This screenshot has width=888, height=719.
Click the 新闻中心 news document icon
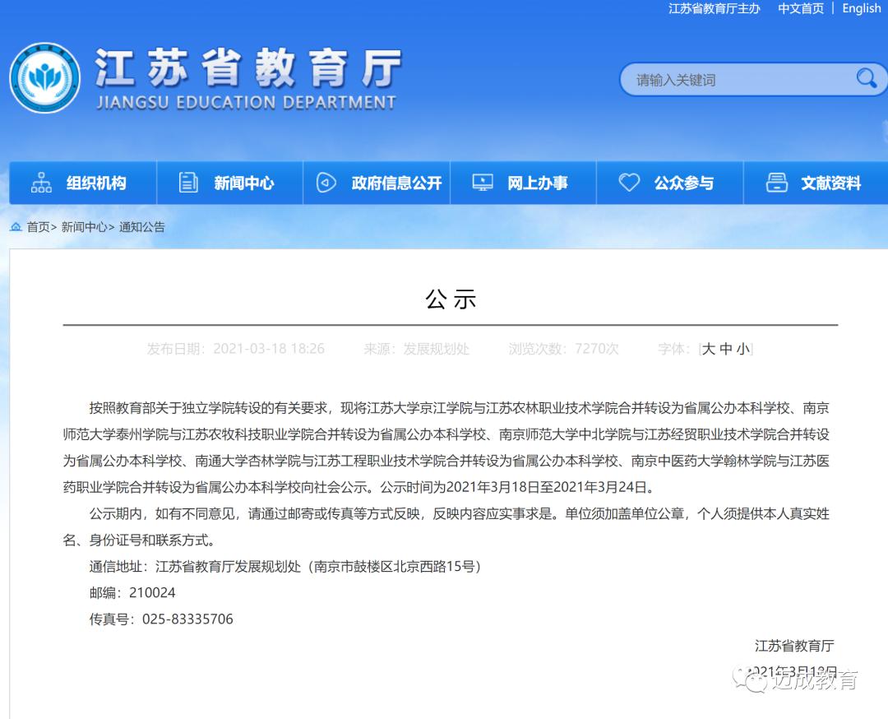pos(188,183)
